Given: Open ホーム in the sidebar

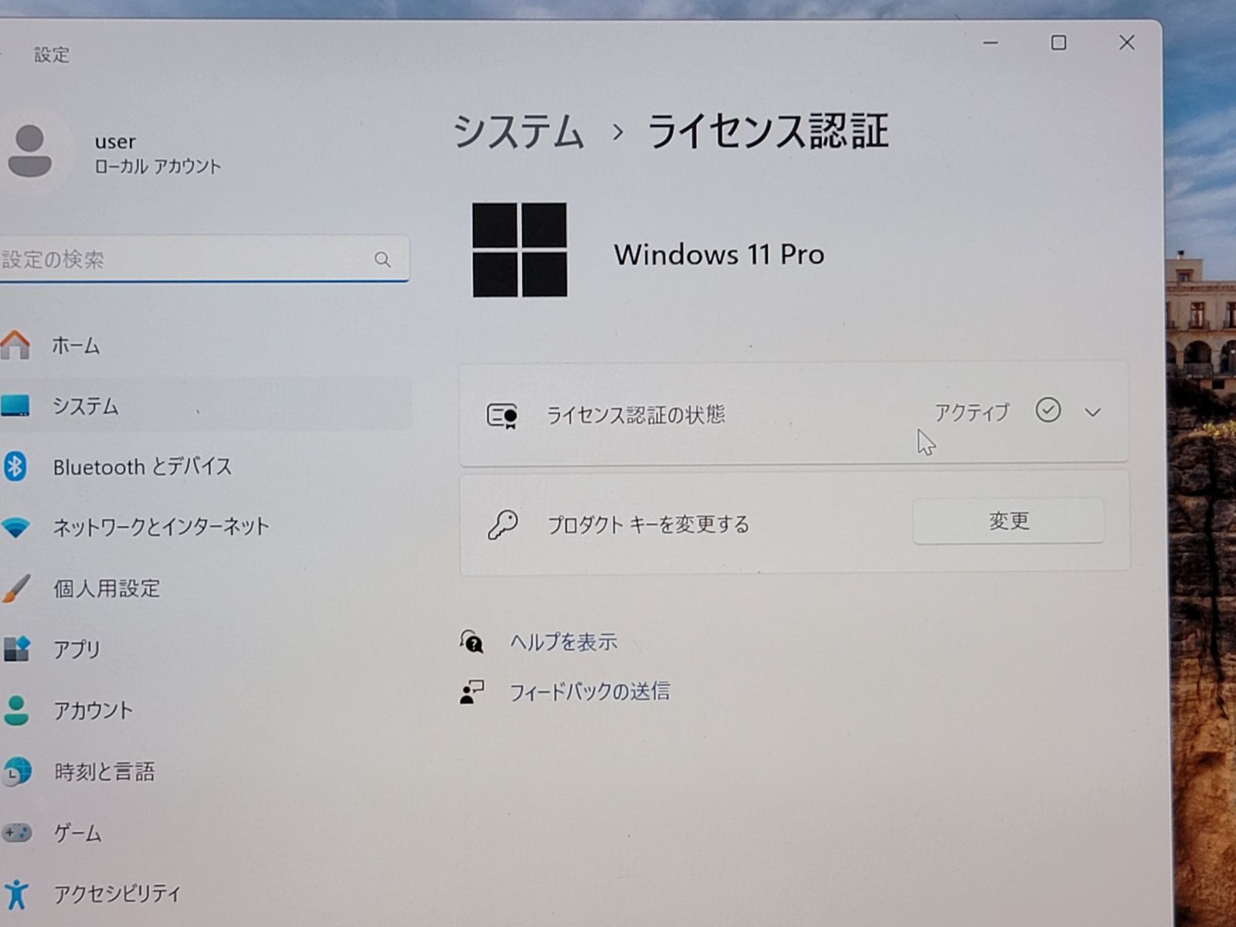Looking at the screenshot, I should [x=205, y=345].
